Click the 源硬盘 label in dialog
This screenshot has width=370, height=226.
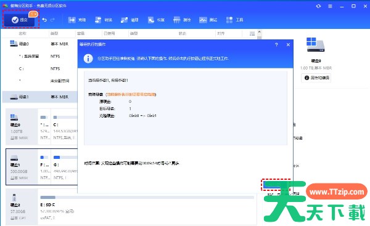[x=105, y=102]
